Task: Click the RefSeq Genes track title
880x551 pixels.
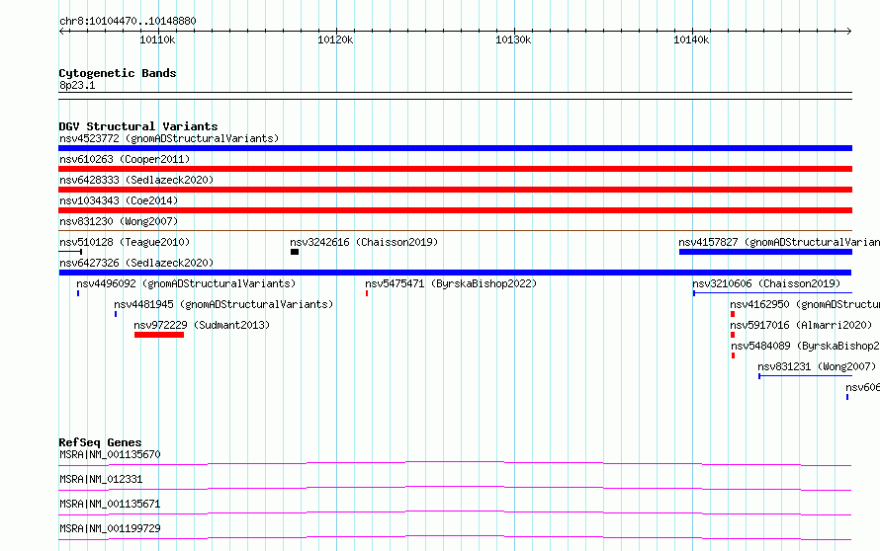Action: [x=100, y=442]
